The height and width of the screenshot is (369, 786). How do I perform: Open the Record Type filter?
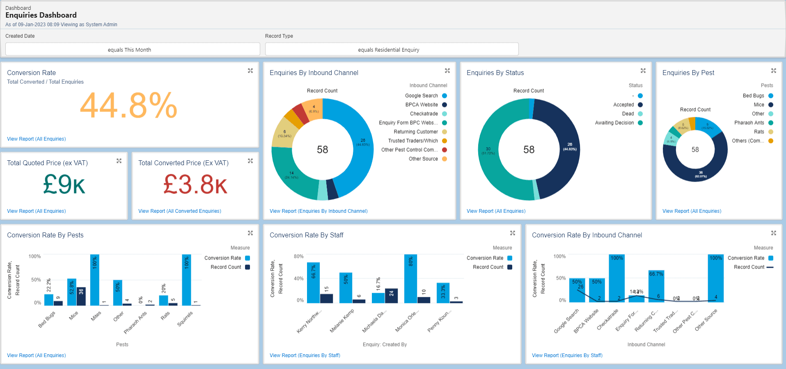point(392,49)
